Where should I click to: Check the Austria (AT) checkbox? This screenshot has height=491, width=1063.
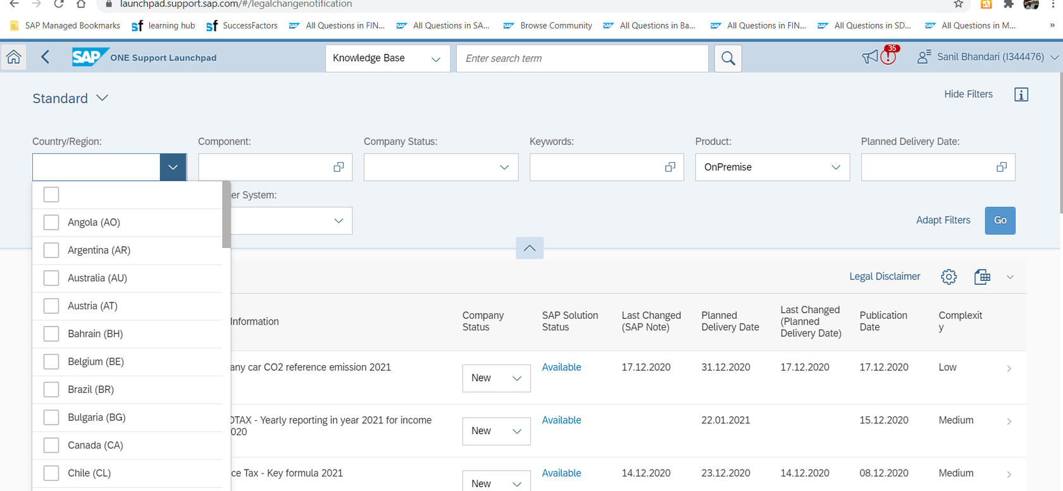click(51, 306)
